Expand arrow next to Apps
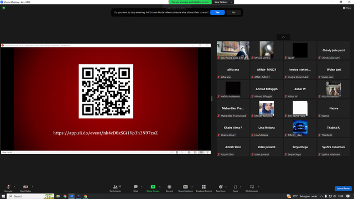Screen dimensions: 354x199 coord(241,187)
